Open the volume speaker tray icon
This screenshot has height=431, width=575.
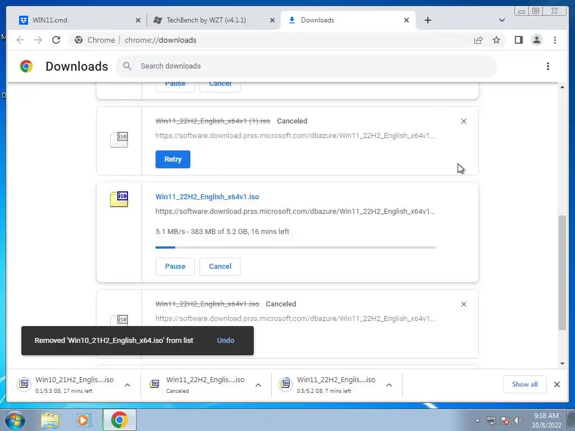tap(518, 420)
